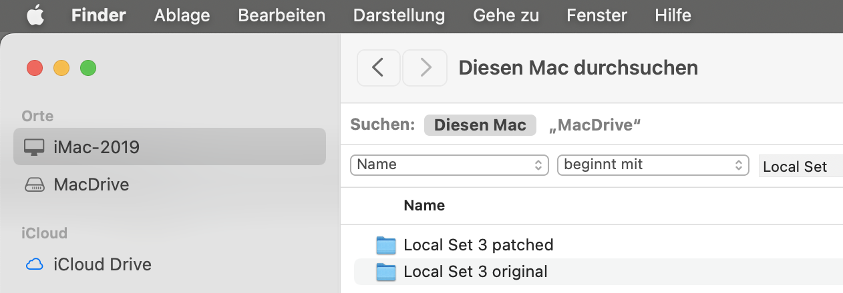Switch search scope to Diesen Mac
This screenshot has height=293, width=843.
click(480, 125)
